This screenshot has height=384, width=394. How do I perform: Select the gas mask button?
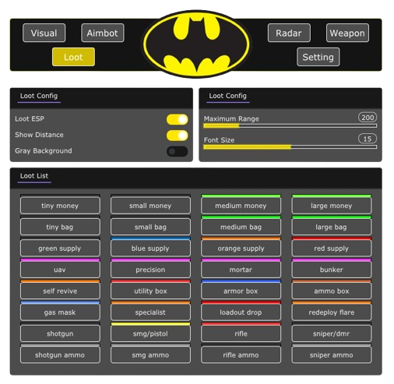click(60, 312)
